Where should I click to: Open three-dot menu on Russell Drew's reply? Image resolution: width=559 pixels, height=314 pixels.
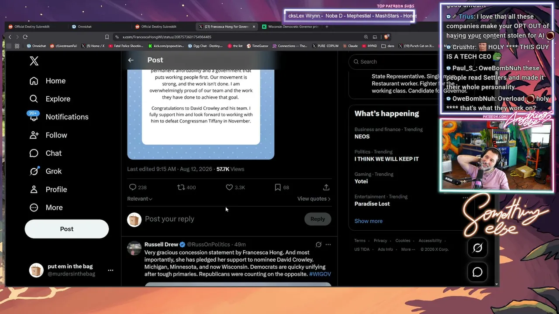point(328,245)
